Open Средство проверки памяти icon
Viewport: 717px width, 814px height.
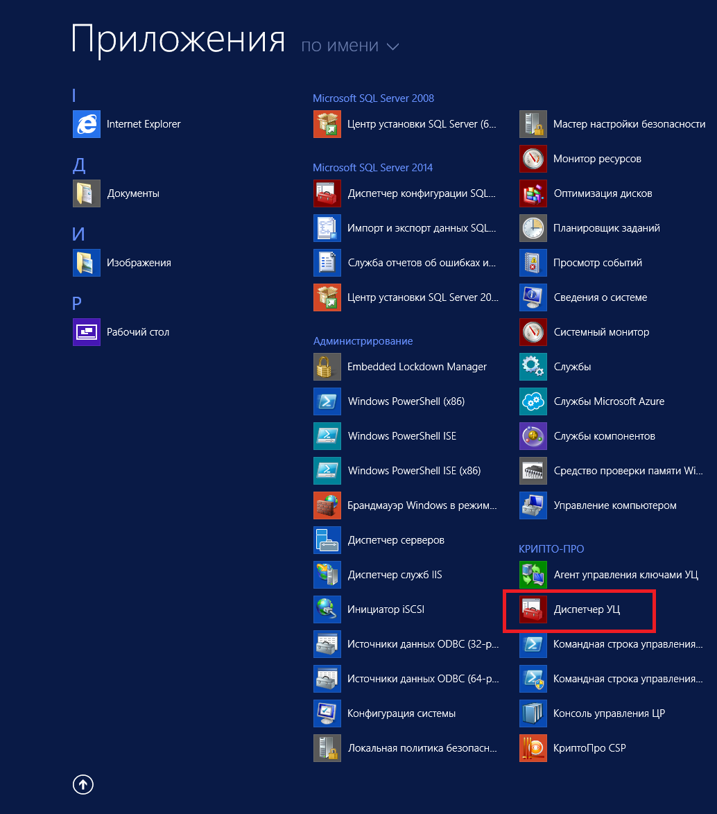[533, 470]
